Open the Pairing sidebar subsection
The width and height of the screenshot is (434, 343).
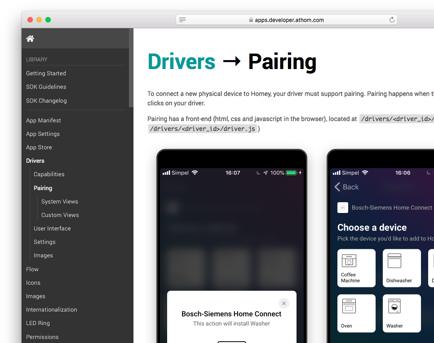click(x=43, y=188)
